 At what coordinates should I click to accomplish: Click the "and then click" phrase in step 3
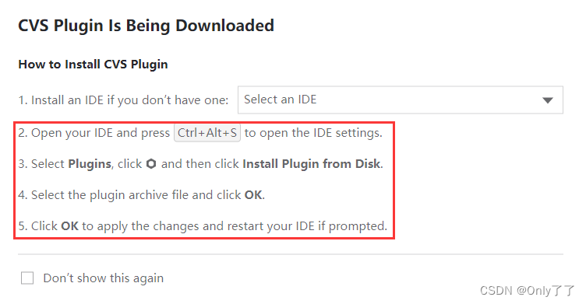tap(200, 164)
